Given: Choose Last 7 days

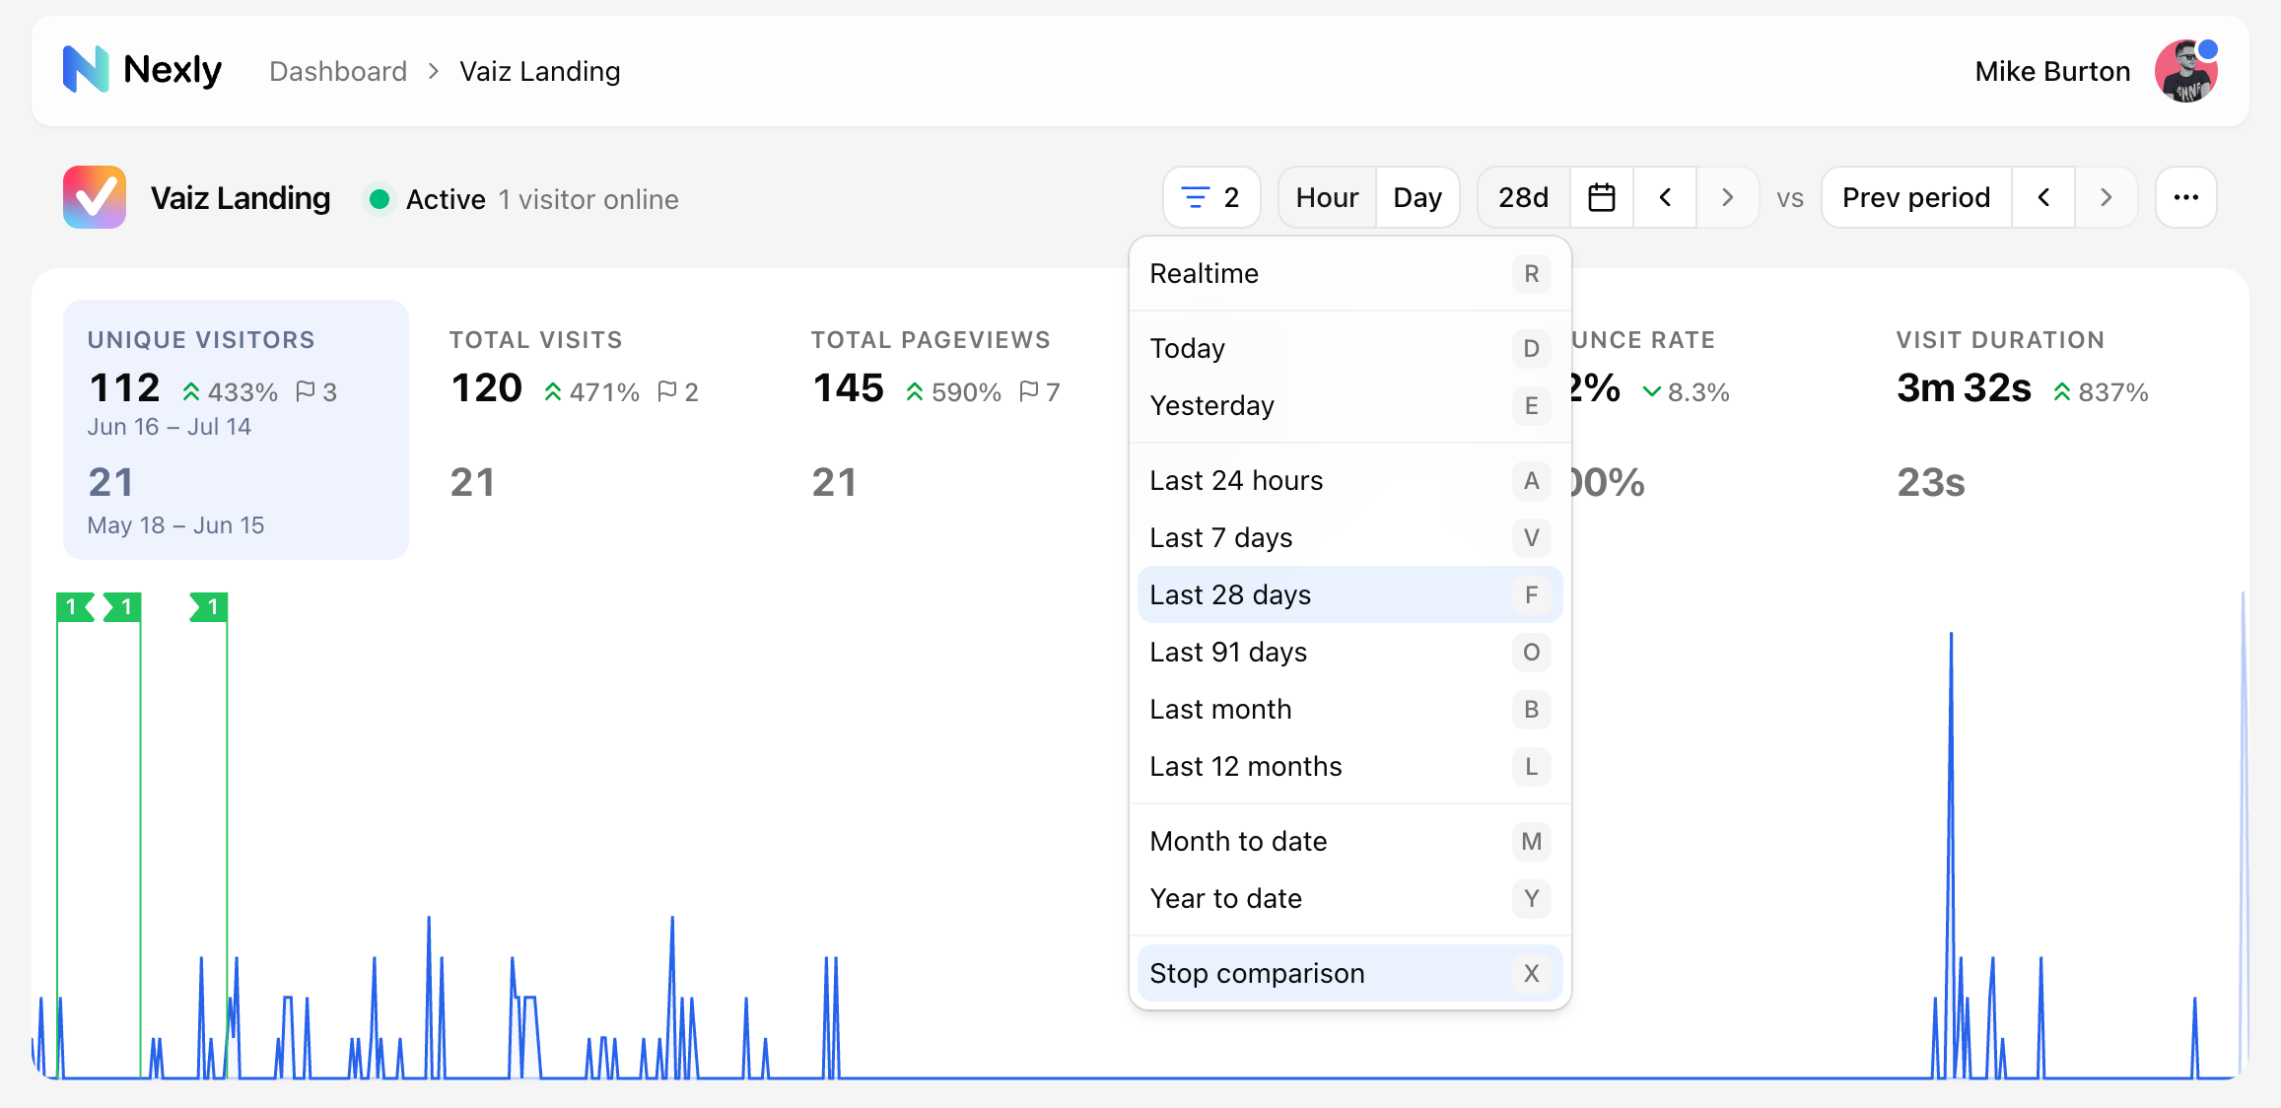Looking at the screenshot, I should [1349, 537].
